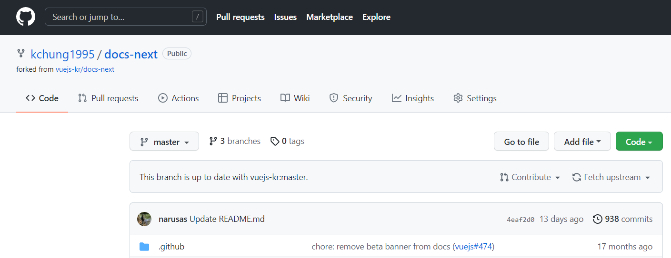
Task: Click the branch up to date status text
Action: pos(224,177)
